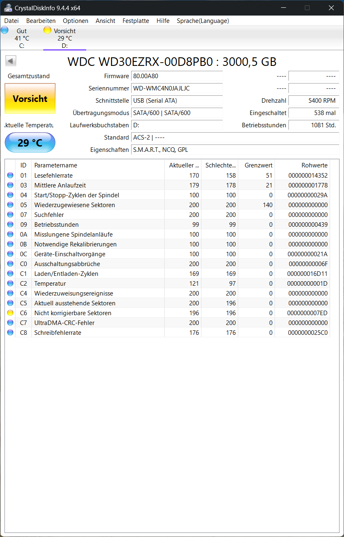Click status dot for Wiederzugewiesene Sektoren
This screenshot has width=344, height=537.
click(10, 205)
